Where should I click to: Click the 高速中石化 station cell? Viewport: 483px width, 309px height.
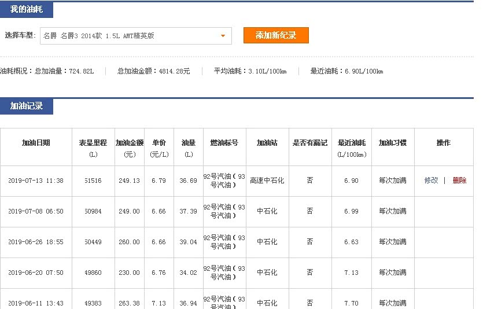pyautogui.click(x=267, y=181)
